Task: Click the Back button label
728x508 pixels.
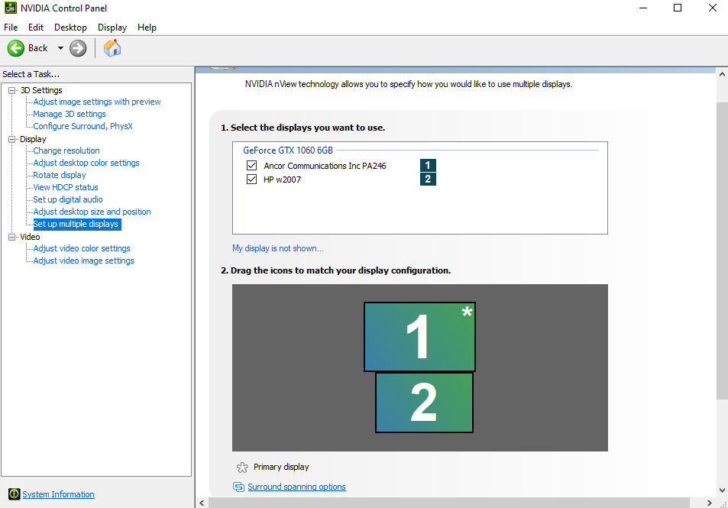Action: click(38, 48)
